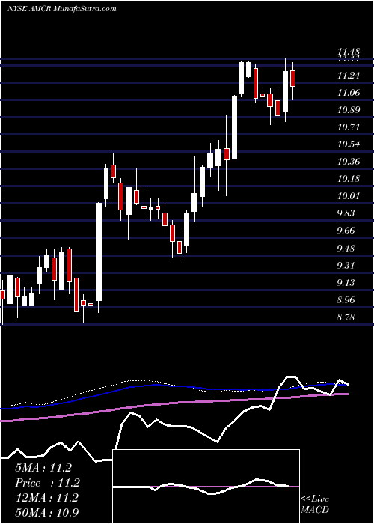
Task: Click the 50MA : 10.9 value
Action: click(x=47, y=512)
